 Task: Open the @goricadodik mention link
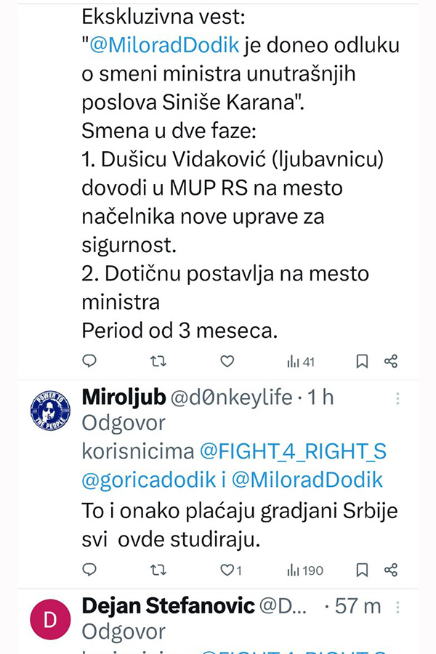pyautogui.click(x=149, y=480)
